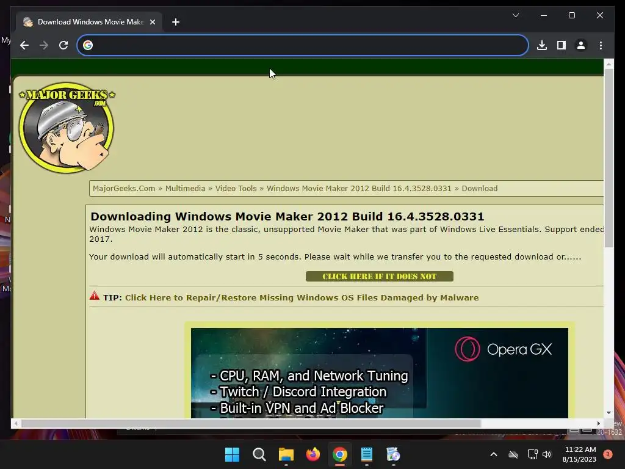Click the vertical scrollbar thumb
625x469 pixels.
tap(609, 158)
